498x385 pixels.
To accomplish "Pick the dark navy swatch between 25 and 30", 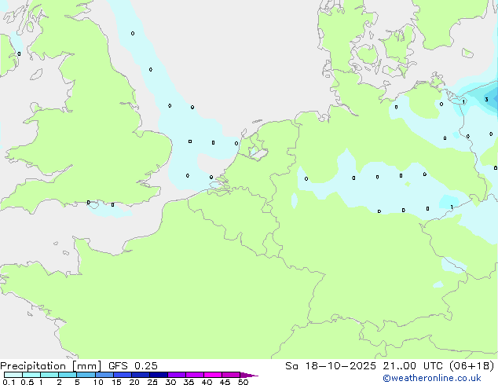I will [159, 375].
